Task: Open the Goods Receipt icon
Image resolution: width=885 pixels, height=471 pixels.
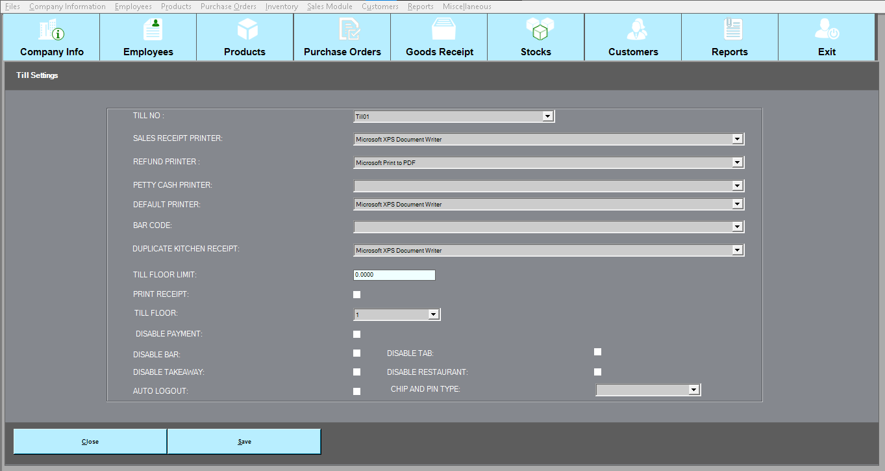Action: (440, 31)
